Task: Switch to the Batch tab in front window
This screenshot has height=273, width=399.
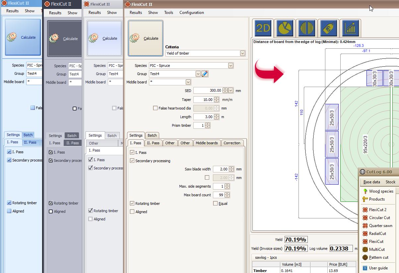Action: click(x=152, y=135)
